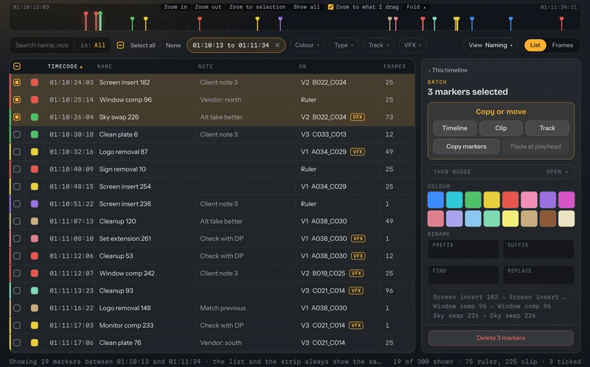
Task: Click Zoom in on the marker strip
Action: click(176, 7)
